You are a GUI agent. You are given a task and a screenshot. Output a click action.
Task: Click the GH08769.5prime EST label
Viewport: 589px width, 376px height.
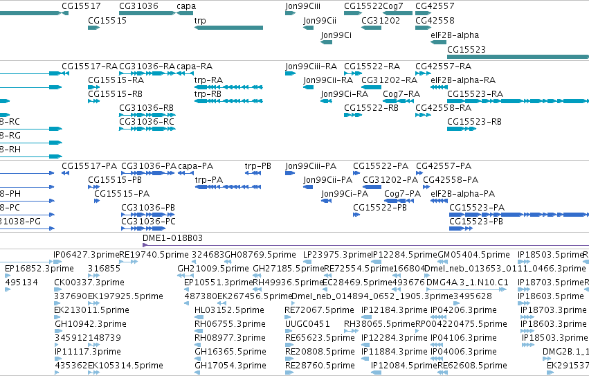point(260,255)
